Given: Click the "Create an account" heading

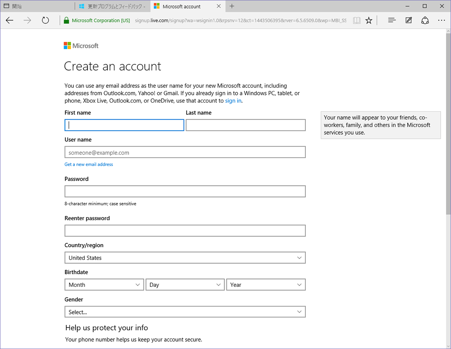Looking at the screenshot, I should coord(112,66).
